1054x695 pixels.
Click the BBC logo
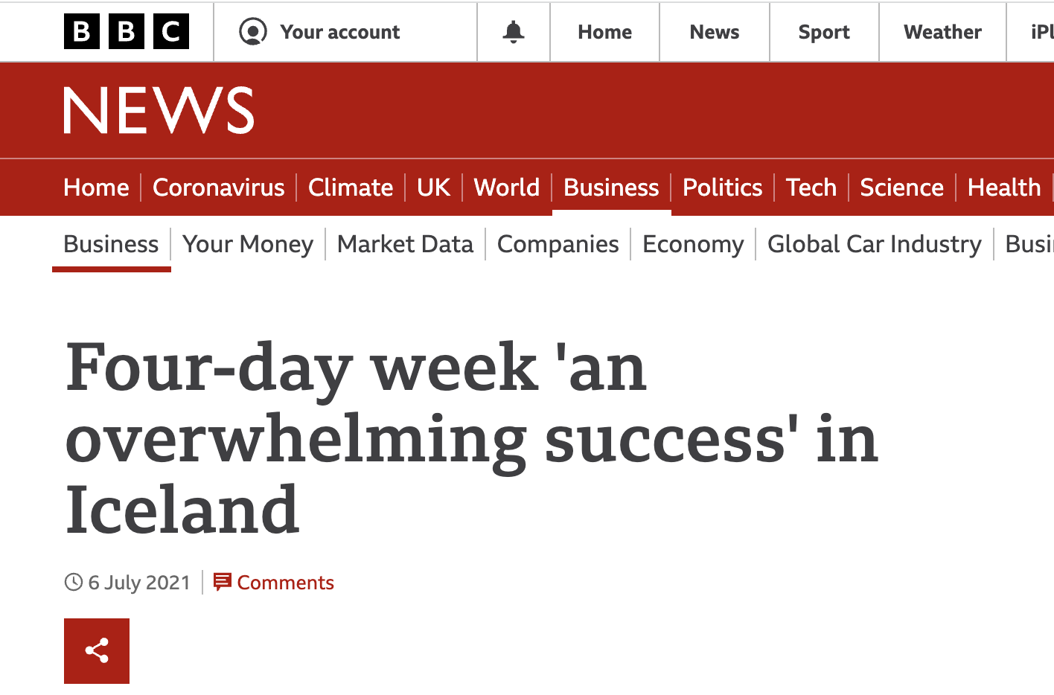[127, 32]
